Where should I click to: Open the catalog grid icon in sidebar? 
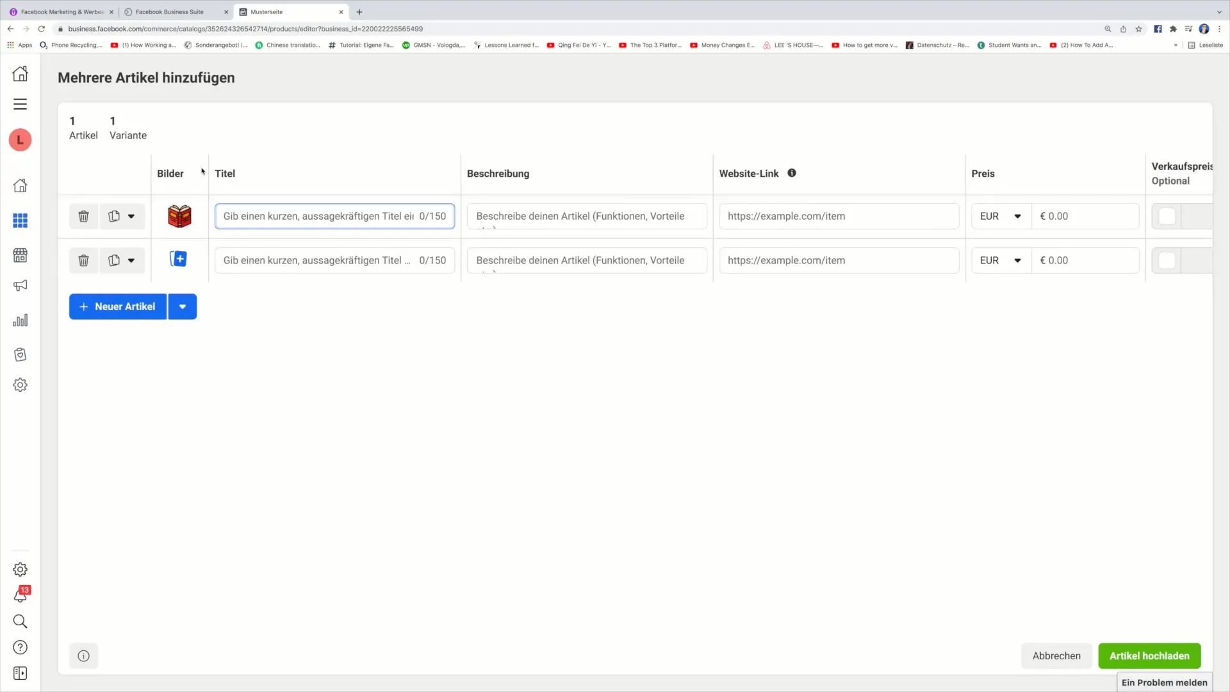20,220
